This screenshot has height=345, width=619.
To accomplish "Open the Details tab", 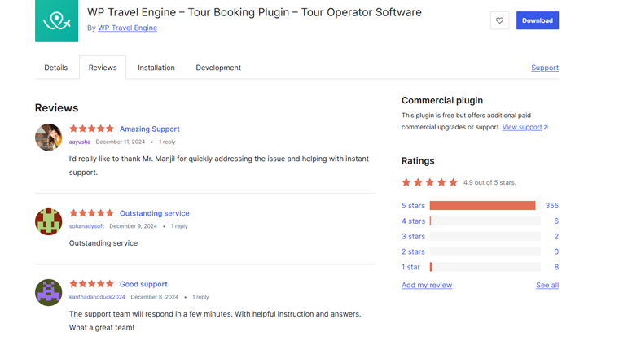I will (x=56, y=68).
